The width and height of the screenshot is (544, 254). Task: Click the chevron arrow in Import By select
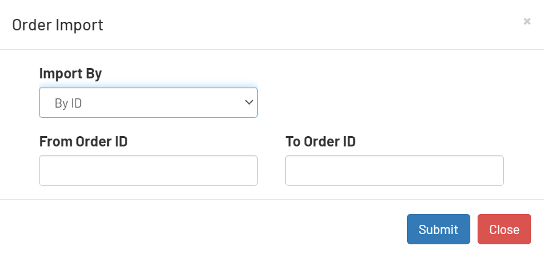pos(249,102)
